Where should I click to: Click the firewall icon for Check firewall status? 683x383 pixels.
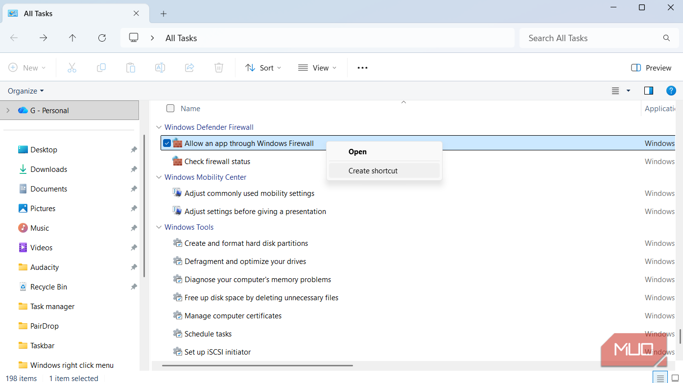pyautogui.click(x=177, y=161)
